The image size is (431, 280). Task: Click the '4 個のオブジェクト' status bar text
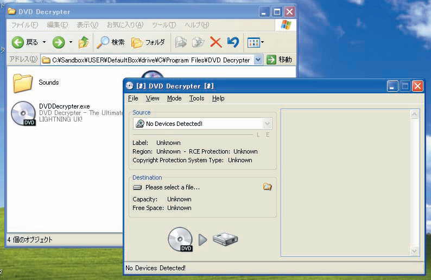30,240
